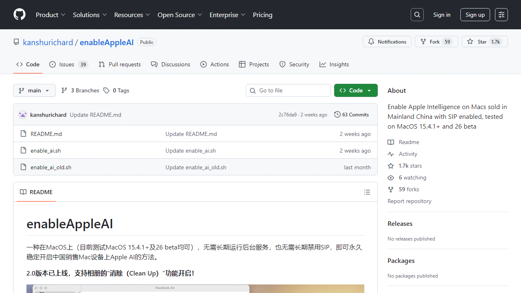Star the enableAppleAI repository
The width and height of the screenshot is (521, 293).
click(x=484, y=42)
